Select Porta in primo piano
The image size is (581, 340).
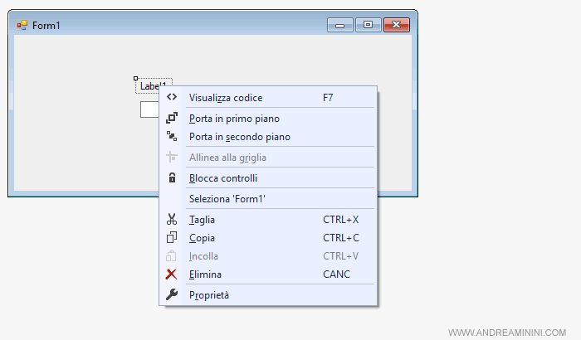click(x=234, y=119)
